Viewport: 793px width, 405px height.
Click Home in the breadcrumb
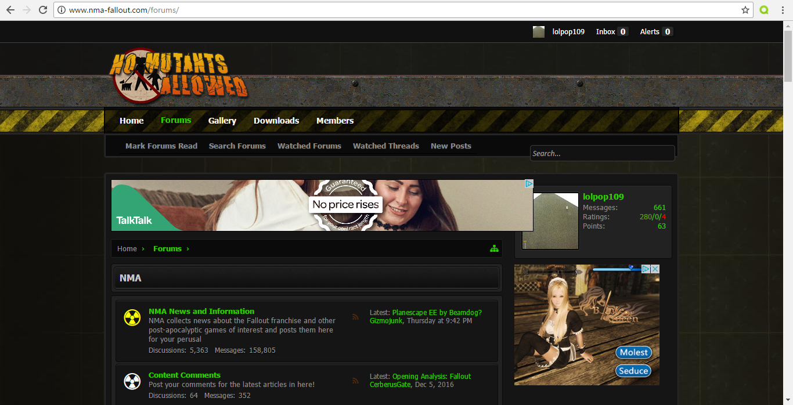127,249
